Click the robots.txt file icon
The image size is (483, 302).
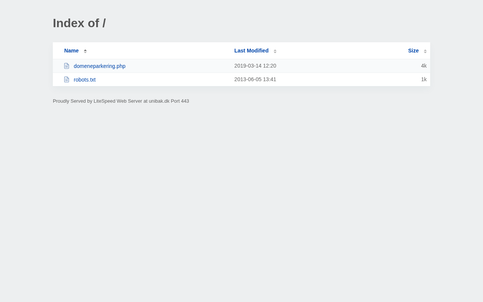pyautogui.click(x=67, y=80)
